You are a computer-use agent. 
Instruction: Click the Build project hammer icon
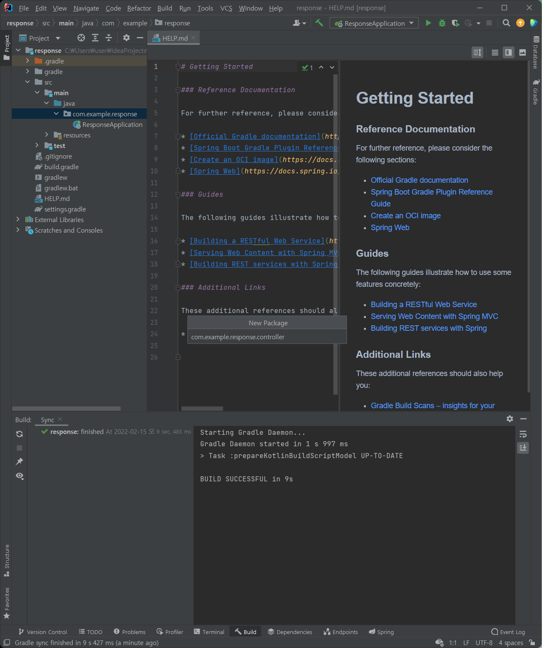[319, 23]
